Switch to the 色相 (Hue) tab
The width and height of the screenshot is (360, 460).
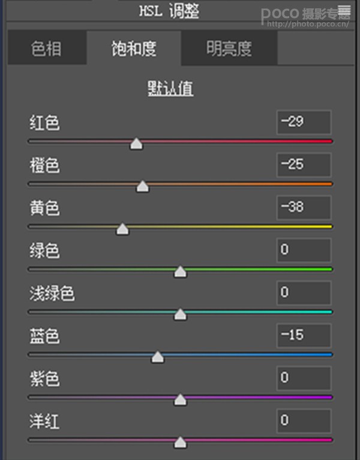click(x=46, y=49)
